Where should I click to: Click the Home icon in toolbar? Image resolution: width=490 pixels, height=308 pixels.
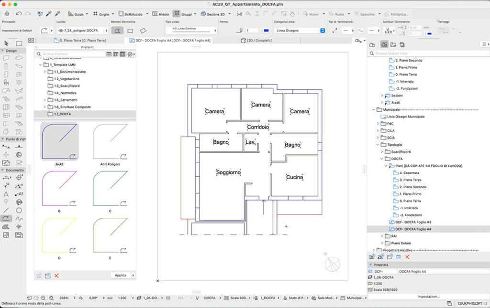pos(7,14)
